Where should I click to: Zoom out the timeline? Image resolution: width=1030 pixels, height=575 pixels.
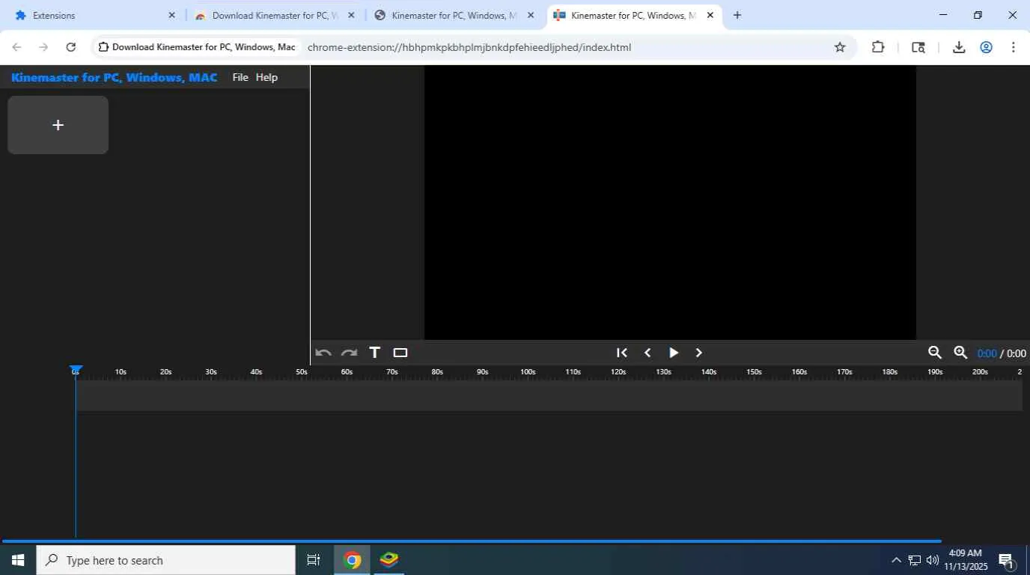point(935,353)
